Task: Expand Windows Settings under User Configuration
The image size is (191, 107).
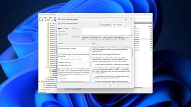Action: click(42, 85)
